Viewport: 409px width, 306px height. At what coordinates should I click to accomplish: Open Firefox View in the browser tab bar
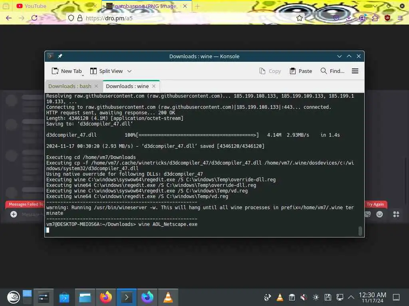pyautogui.click(x=6, y=6)
